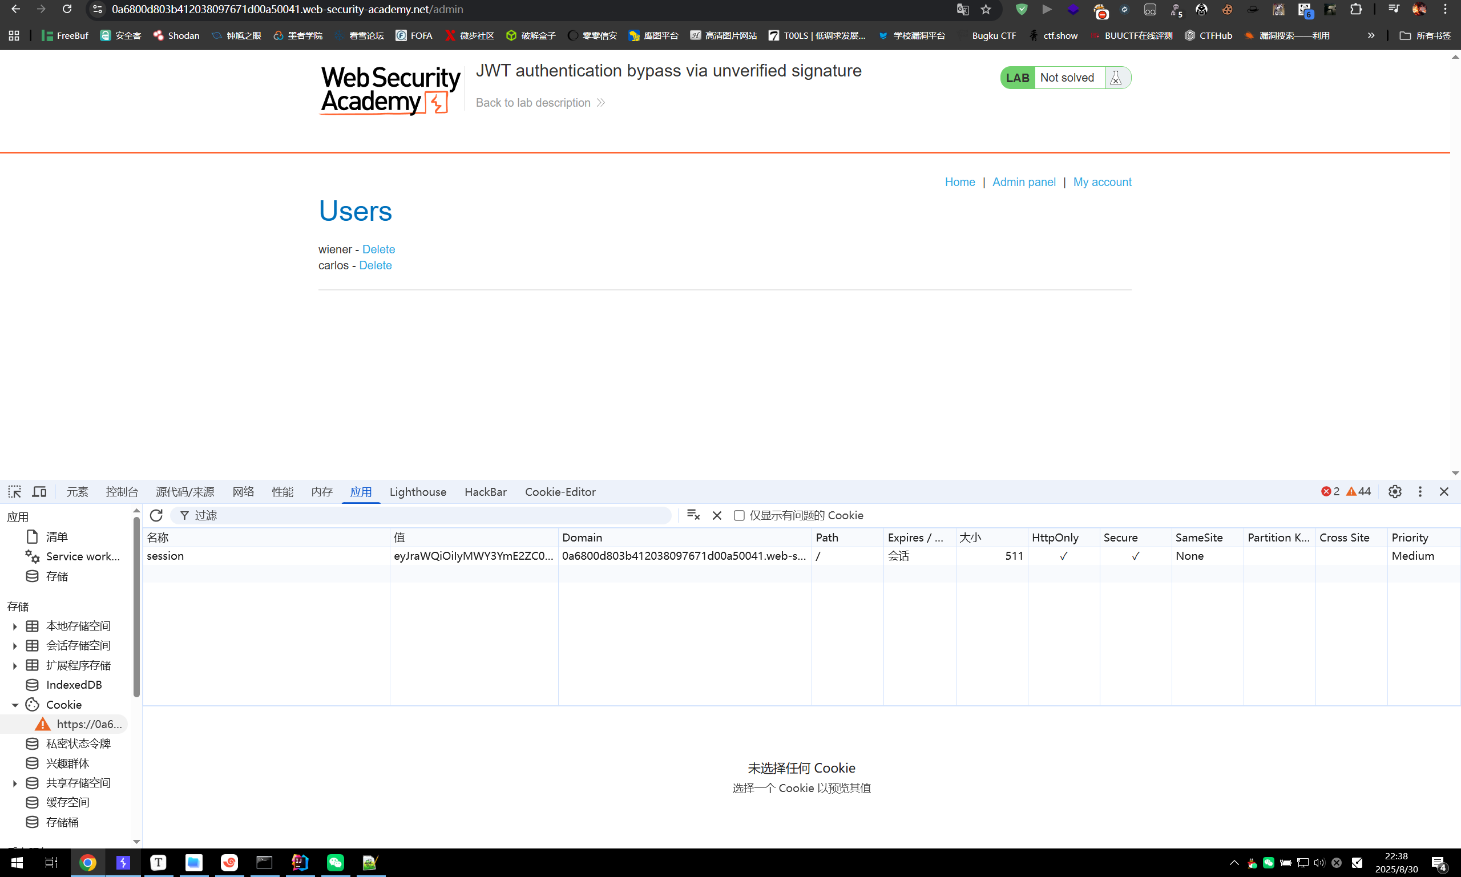Delete the carlos user
This screenshot has width=1461, height=877.
click(x=376, y=265)
